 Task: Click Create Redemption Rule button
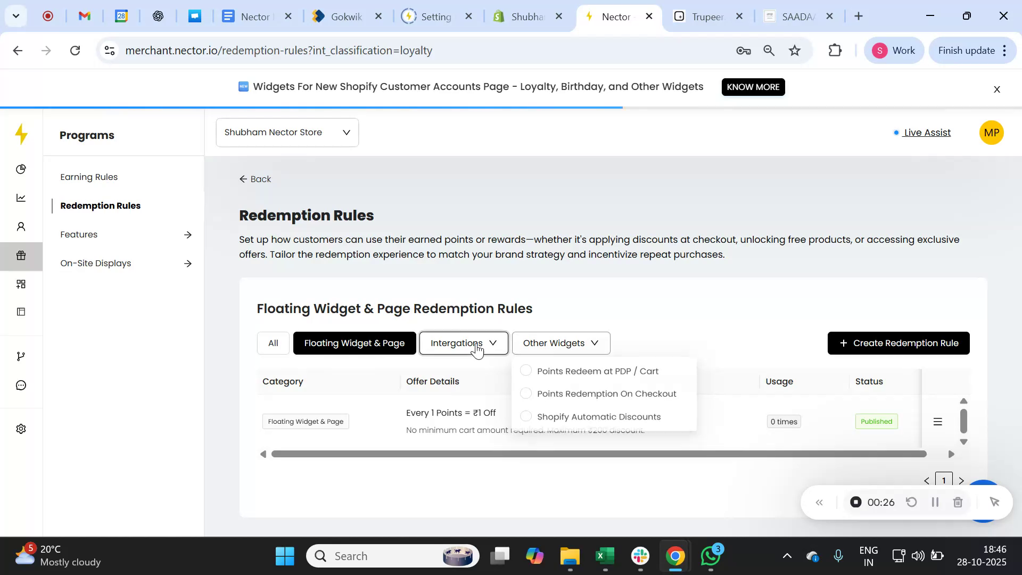[x=898, y=343]
